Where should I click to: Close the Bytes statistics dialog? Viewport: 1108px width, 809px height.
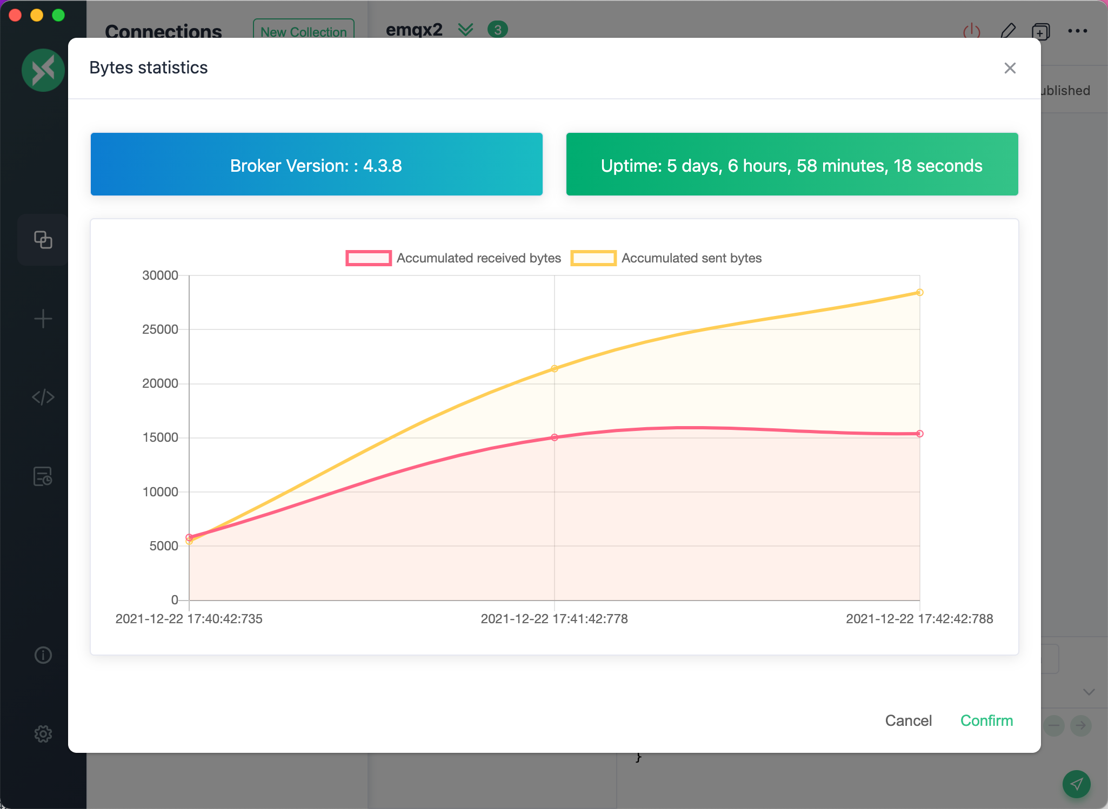tap(1010, 68)
